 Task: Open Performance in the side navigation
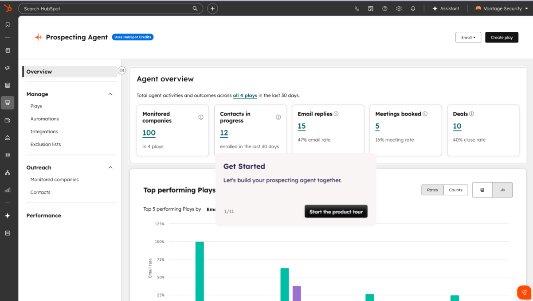(x=44, y=216)
